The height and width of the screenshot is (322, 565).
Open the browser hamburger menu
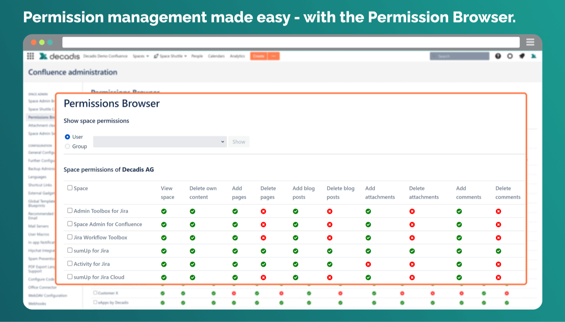pos(530,42)
